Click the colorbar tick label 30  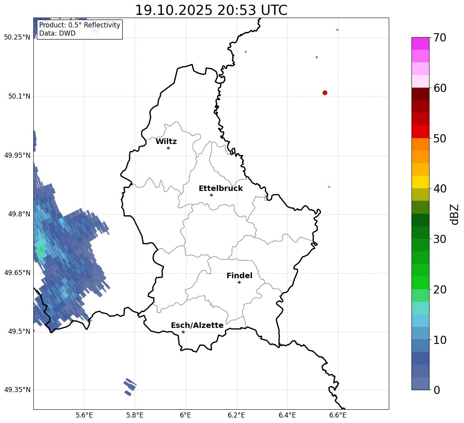(440, 239)
